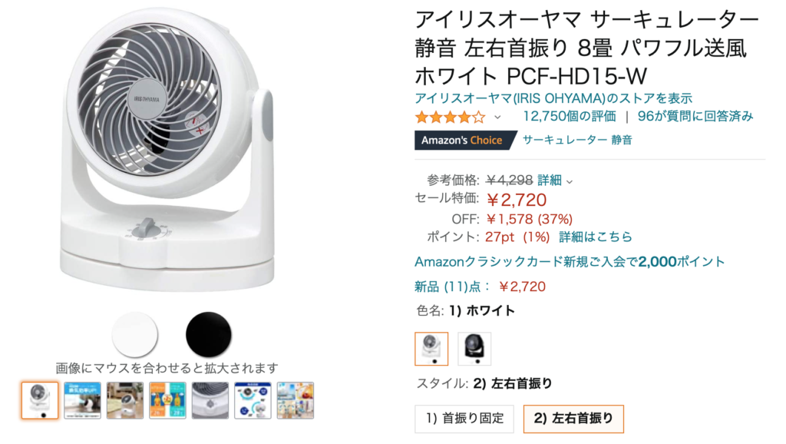Open the IRIS OHYAMA store link

pyautogui.click(x=553, y=98)
